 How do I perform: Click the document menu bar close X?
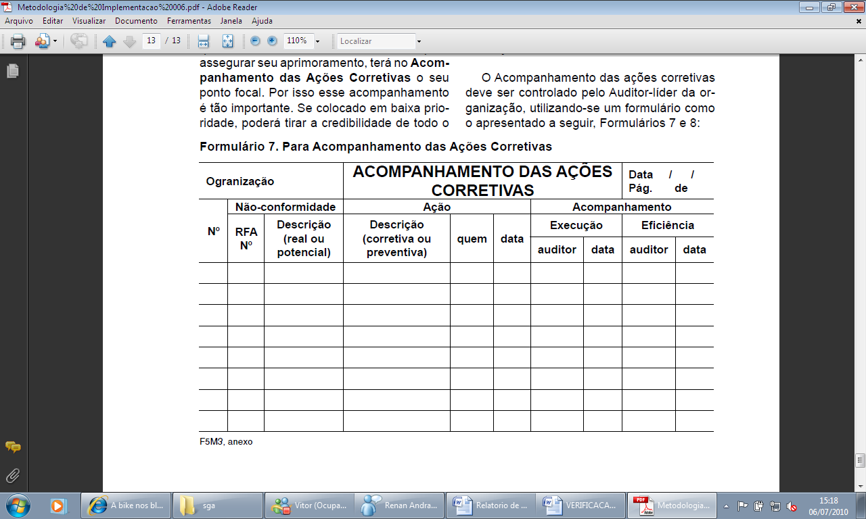click(x=859, y=21)
